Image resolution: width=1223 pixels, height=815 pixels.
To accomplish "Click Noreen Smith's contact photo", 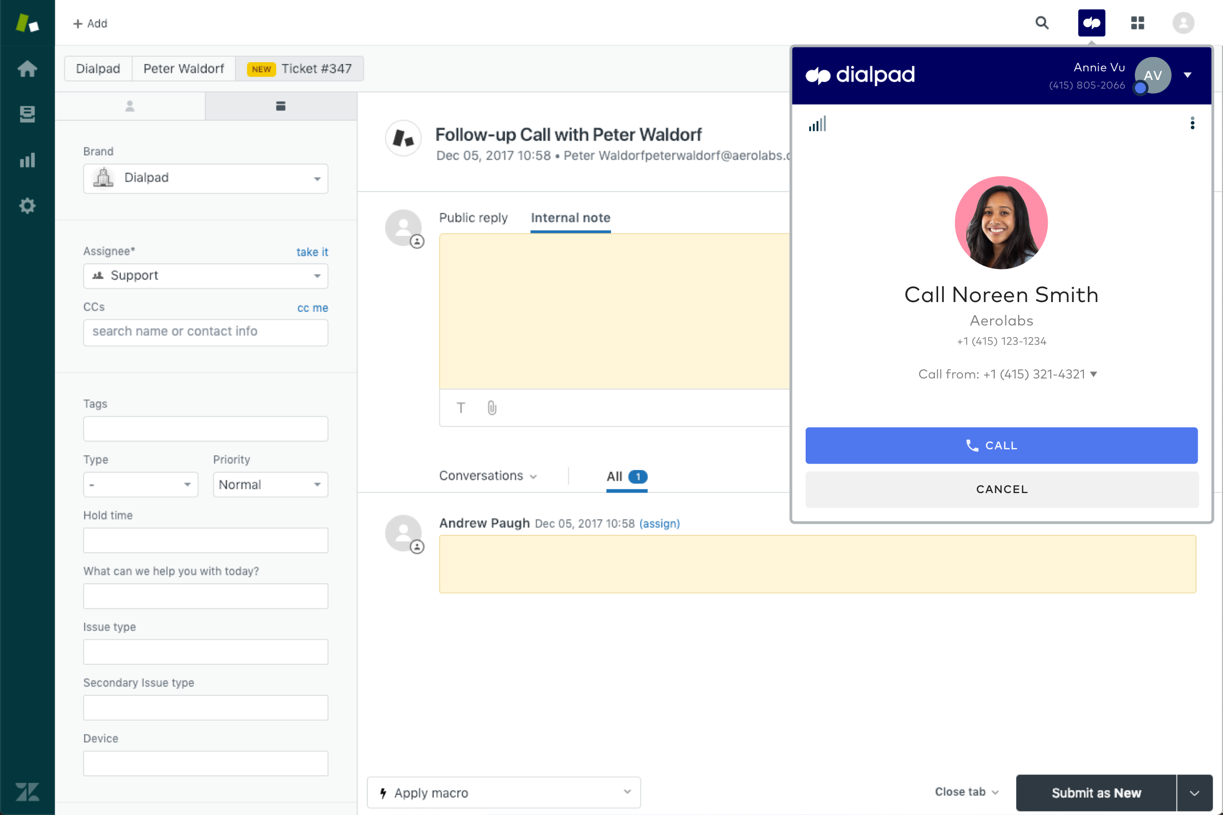I will click(1001, 223).
